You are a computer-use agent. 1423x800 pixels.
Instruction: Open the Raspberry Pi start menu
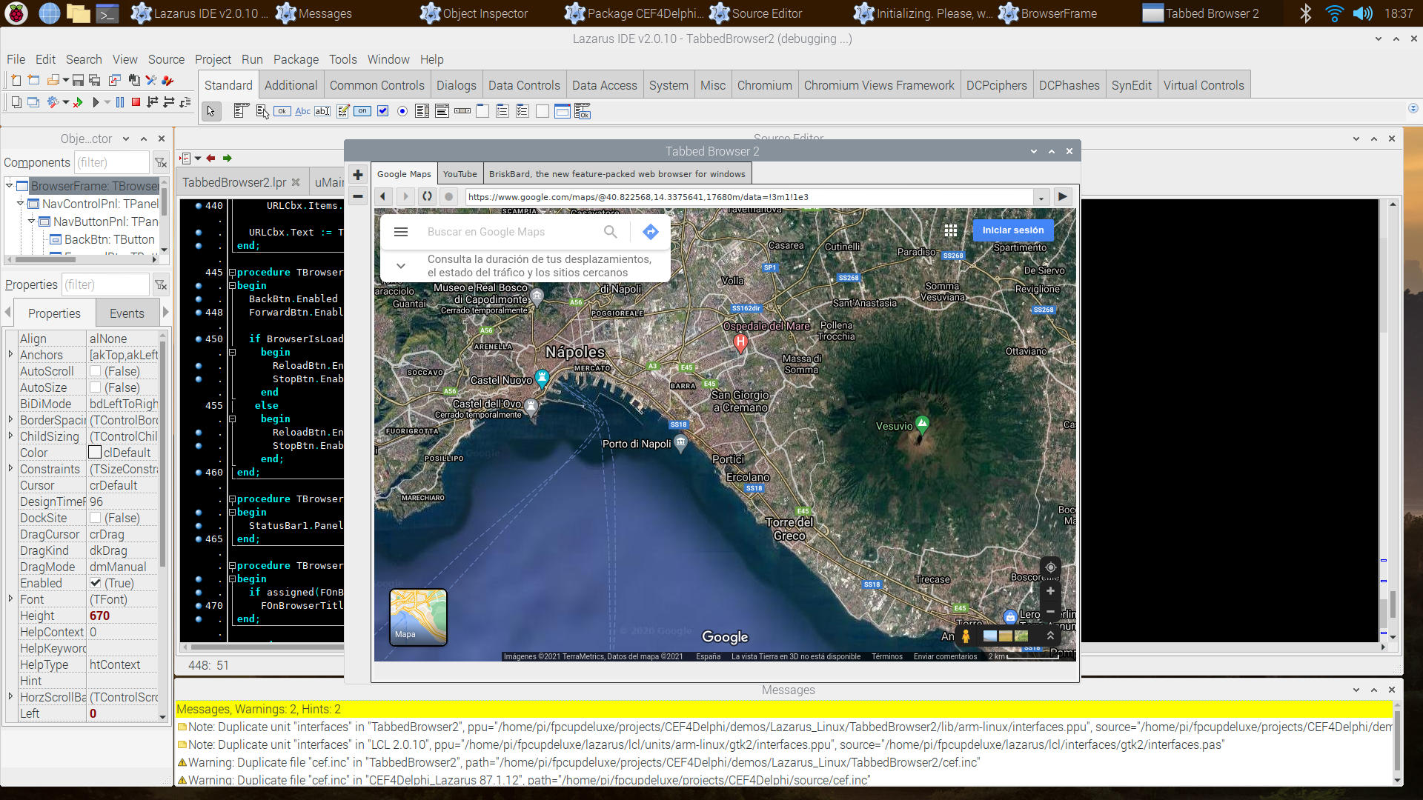tap(16, 13)
